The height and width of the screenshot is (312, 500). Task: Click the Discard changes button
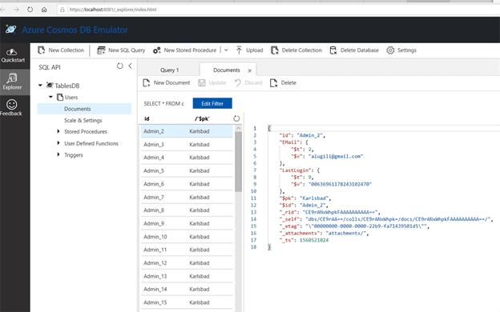click(x=248, y=82)
